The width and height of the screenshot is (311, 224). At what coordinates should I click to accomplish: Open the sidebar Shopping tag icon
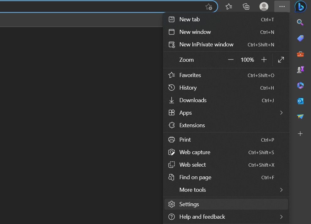[x=300, y=38]
